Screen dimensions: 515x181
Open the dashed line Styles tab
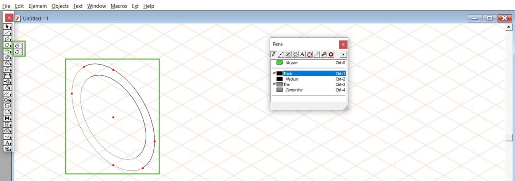point(281,54)
